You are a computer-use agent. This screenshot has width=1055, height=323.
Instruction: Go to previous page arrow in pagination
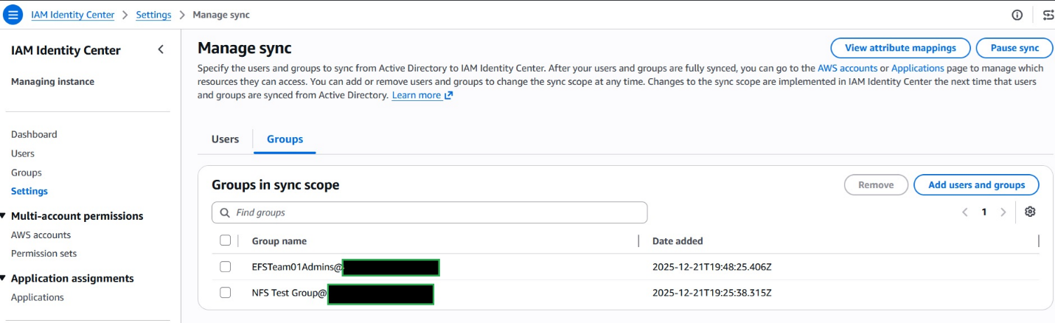tap(964, 212)
